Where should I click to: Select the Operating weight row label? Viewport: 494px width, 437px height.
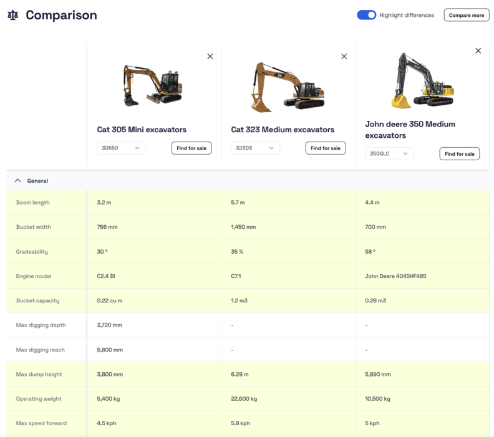(37, 398)
